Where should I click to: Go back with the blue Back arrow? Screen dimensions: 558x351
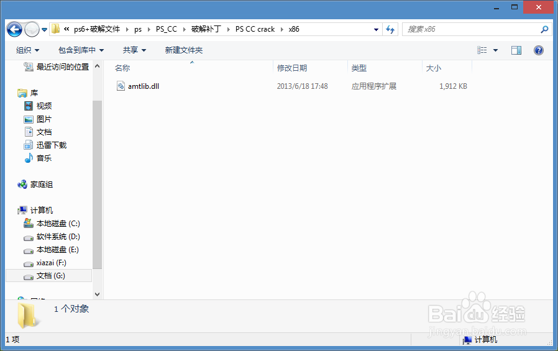tap(14, 29)
